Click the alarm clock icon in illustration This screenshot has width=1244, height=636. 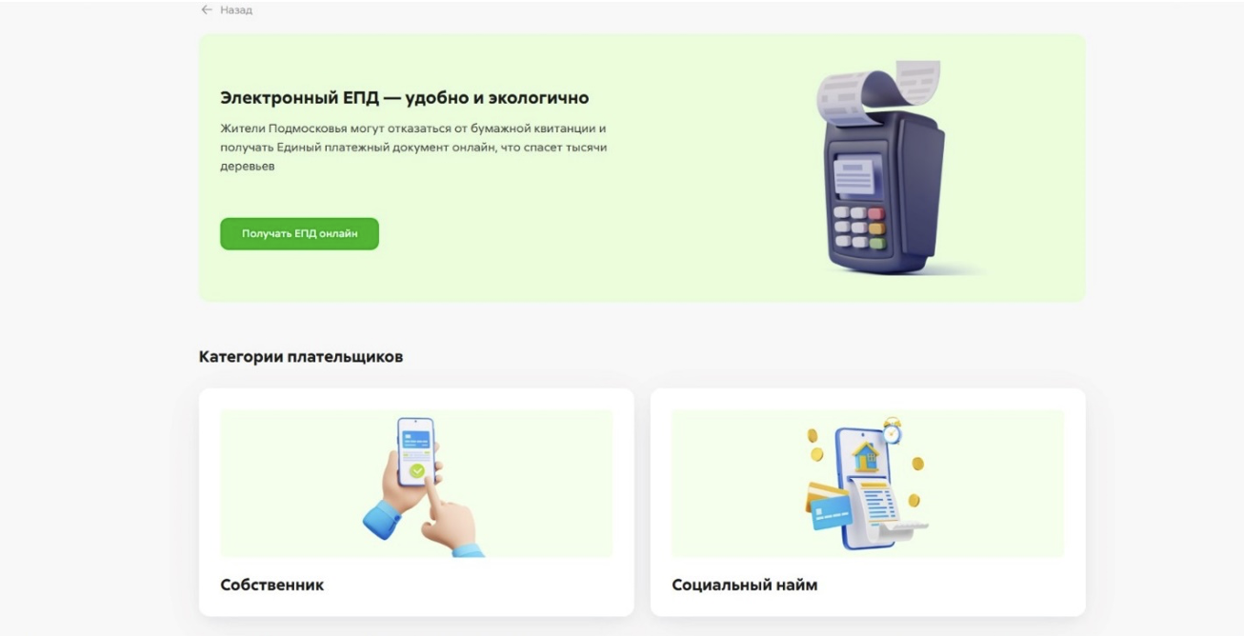click(892, 431)
